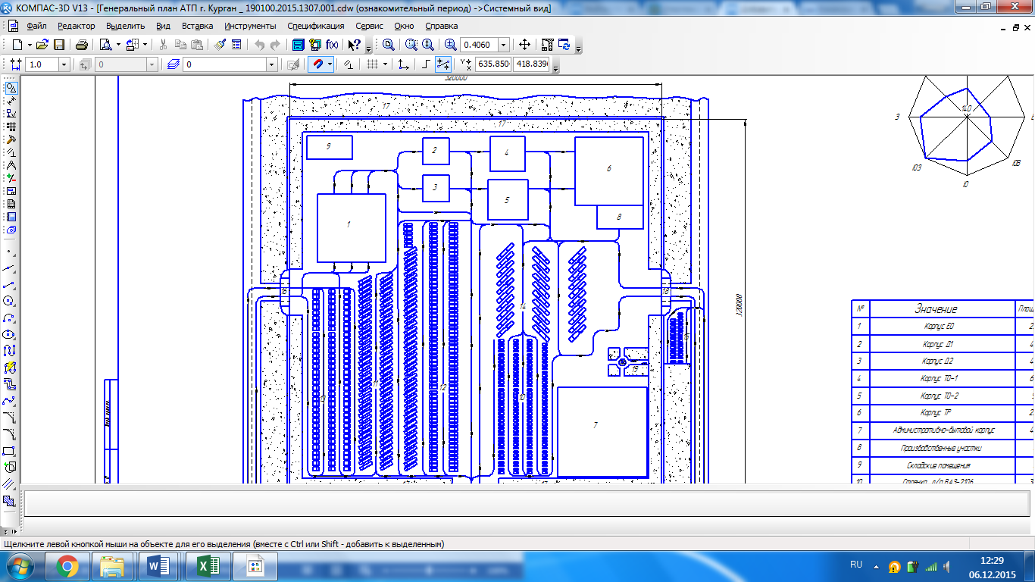Image resolution: width=1035 pixels, height=582 pixels.
Task: Open Google Chrome from the taskbar
Action: pyautogui.click(x=67, y=566)
